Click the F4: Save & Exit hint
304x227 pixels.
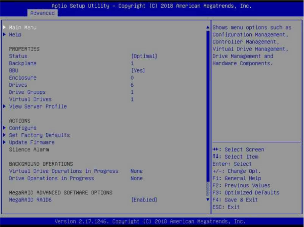click(x=235, y=200)
